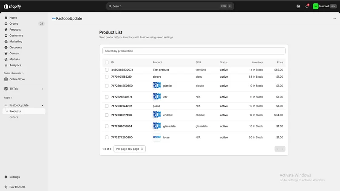Check the sleeve row checkbox

pos(107,77)
